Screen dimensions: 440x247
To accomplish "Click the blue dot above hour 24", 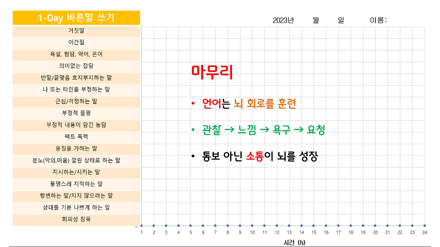I will [424, 225].
